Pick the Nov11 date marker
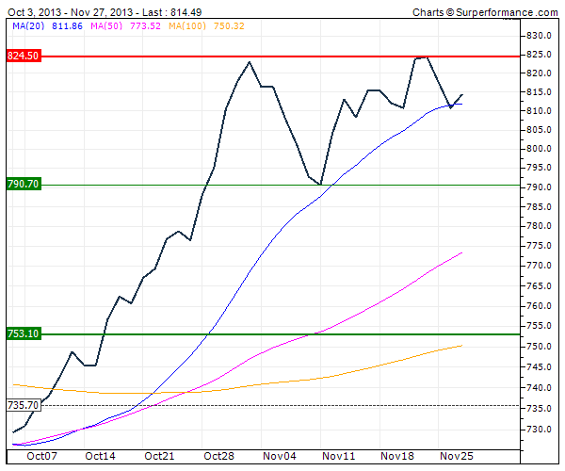 [337, 455]
